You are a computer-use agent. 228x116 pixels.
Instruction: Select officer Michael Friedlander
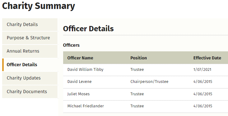point(86,106)
